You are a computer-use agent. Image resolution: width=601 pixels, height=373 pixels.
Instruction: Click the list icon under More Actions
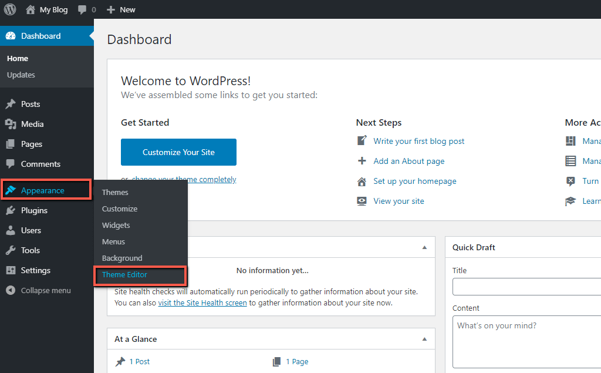coord(570,161)
